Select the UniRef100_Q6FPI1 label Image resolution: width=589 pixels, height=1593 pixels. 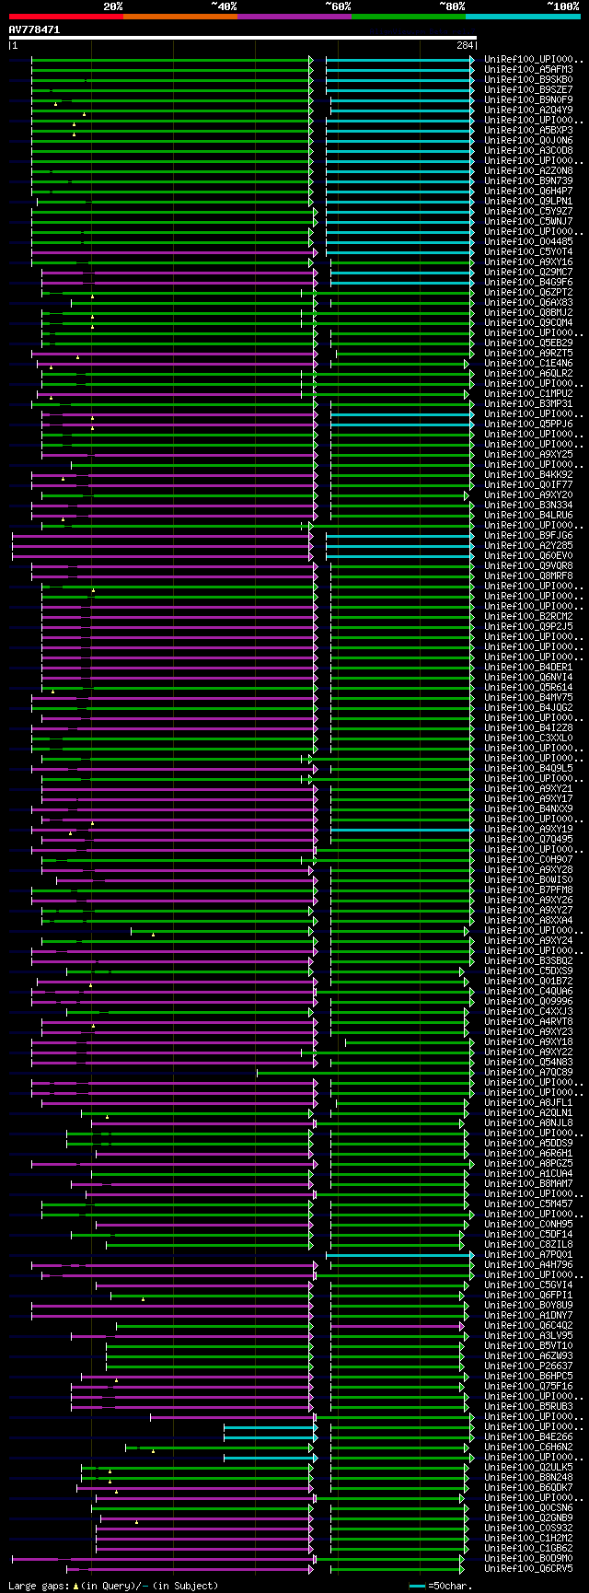pos(528,1295)
